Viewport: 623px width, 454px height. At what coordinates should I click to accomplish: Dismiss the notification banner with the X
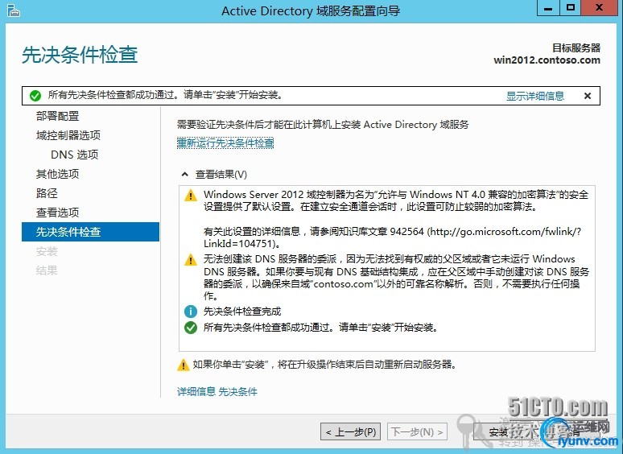[588, 96]
